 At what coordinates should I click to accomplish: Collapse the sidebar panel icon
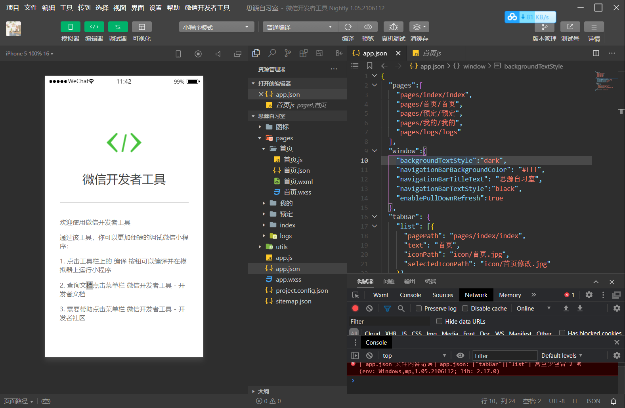tap(339, 53)
